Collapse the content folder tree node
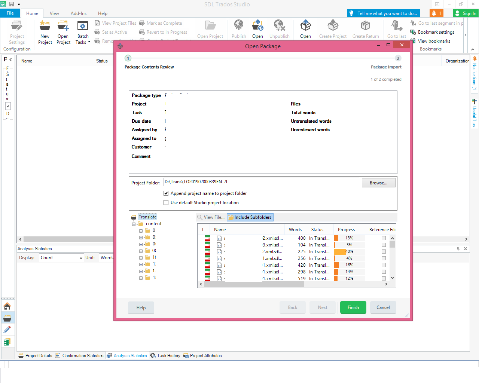This screenshot has height=383, width=479. pos(134,224)
